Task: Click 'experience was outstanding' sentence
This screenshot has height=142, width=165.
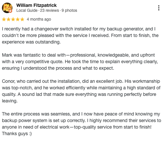Action: [x=31, y=42]
